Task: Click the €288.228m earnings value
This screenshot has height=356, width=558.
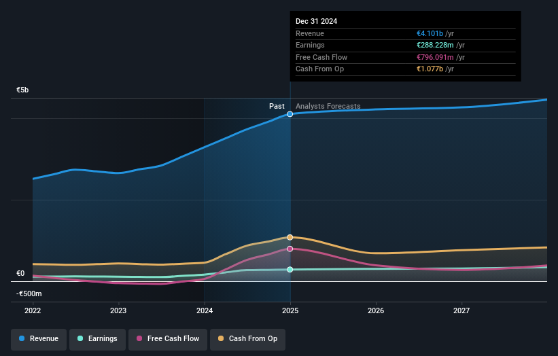Action: point(435,45)
